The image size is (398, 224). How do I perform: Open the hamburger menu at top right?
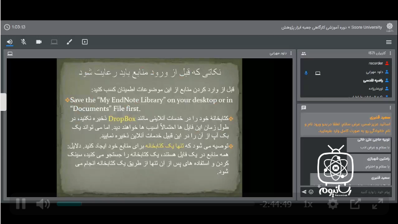tap(388, 42)
